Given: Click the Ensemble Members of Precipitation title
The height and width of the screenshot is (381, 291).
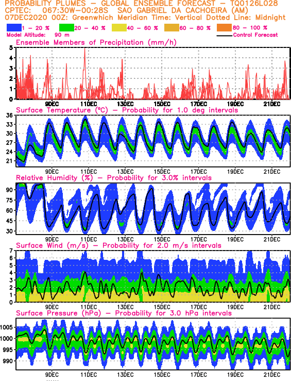Looking at the screenshot, I should (96, 42).
